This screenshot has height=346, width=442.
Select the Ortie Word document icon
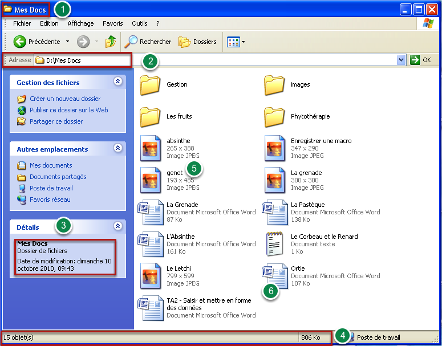275,276
